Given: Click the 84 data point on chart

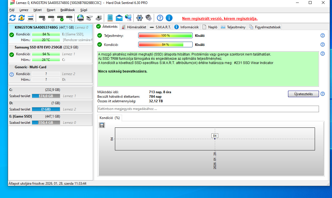Looking at the screenshot, I should (215, 139).
